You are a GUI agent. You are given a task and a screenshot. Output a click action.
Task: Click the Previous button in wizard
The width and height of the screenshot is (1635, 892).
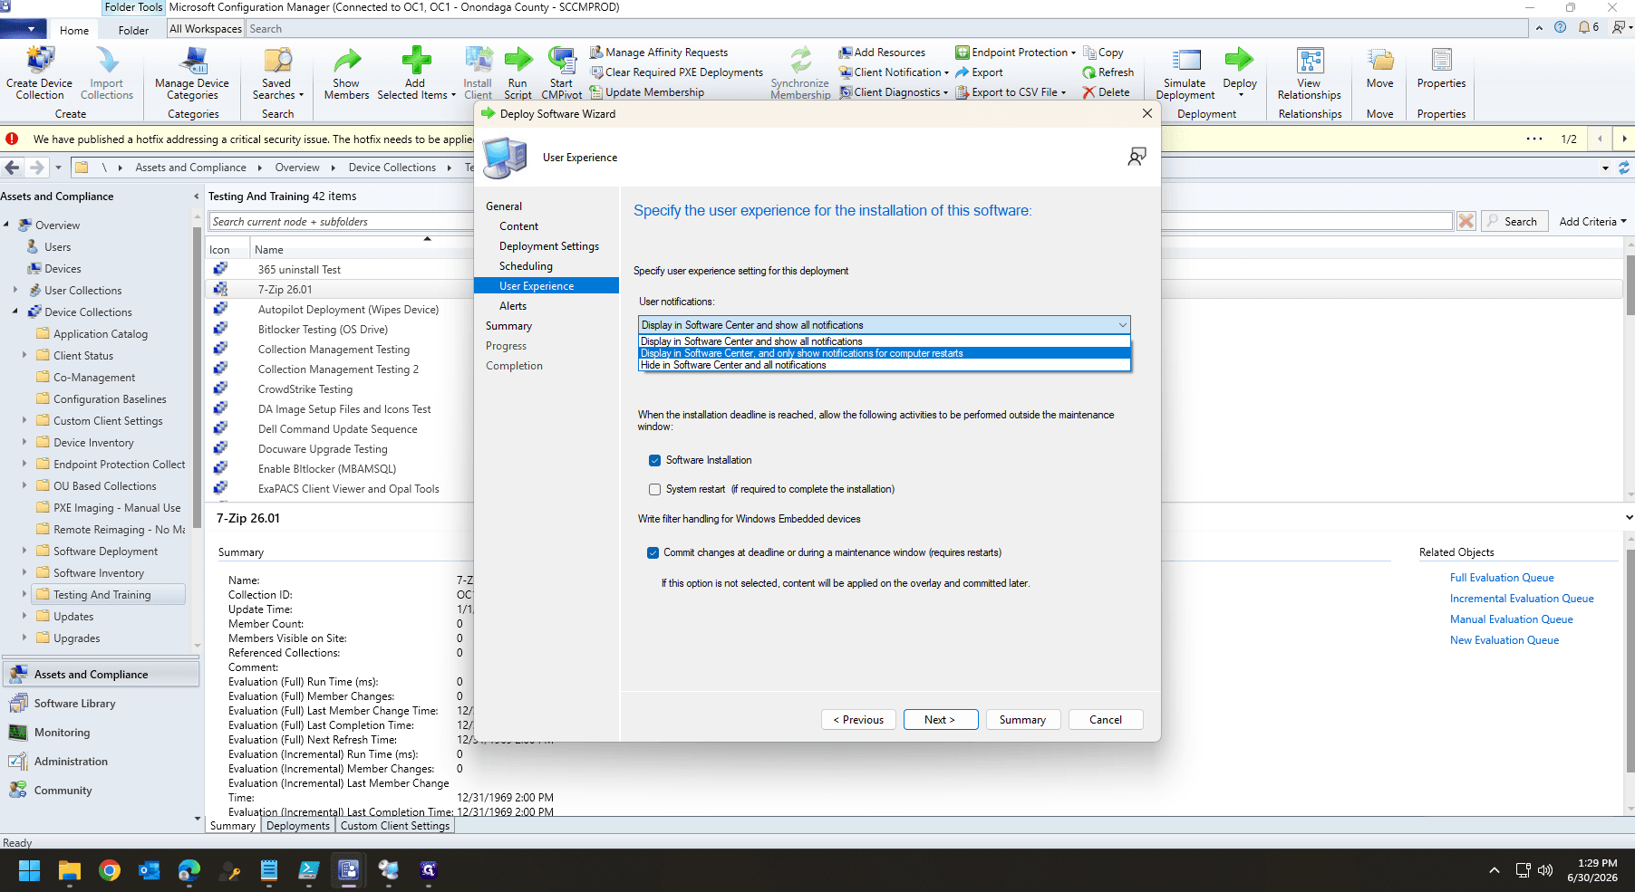(858, 720)
